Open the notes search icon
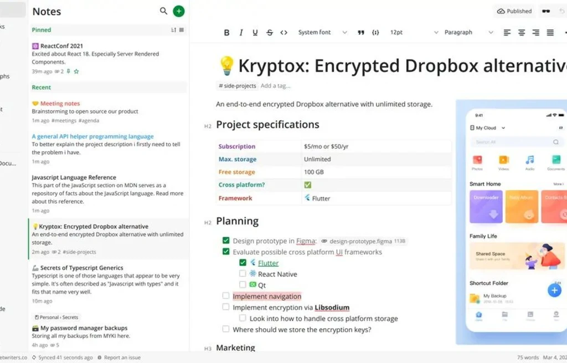567x363 pixels. pyautogui.click(x=163, y=11)
